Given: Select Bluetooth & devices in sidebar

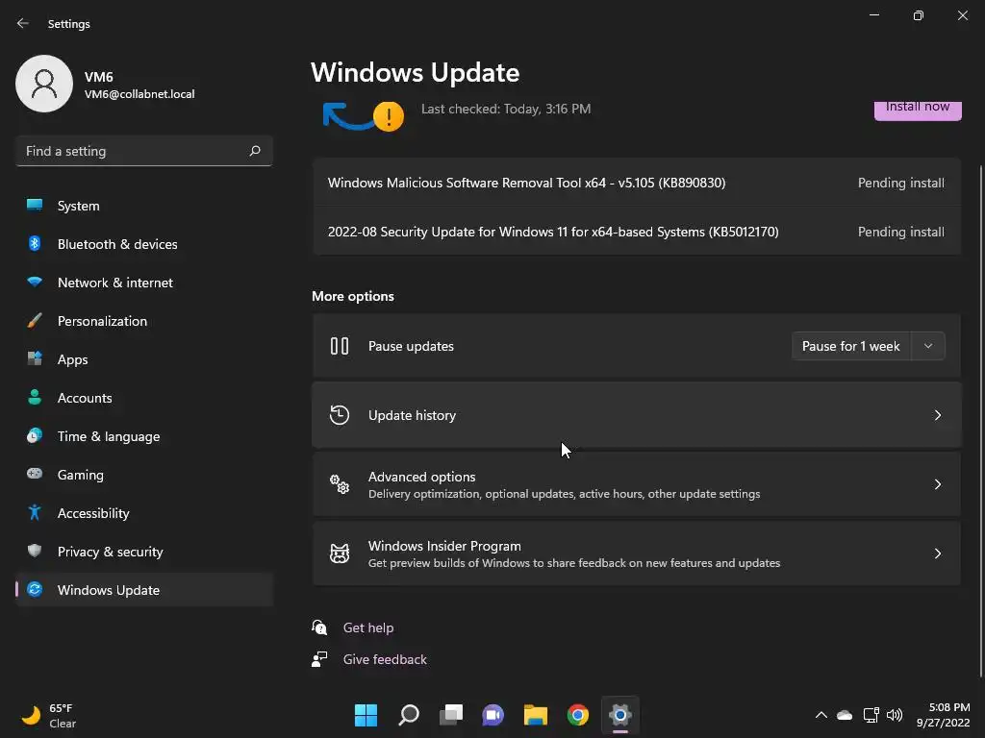Looking at the screenshot, I should [x=144, y=243].
